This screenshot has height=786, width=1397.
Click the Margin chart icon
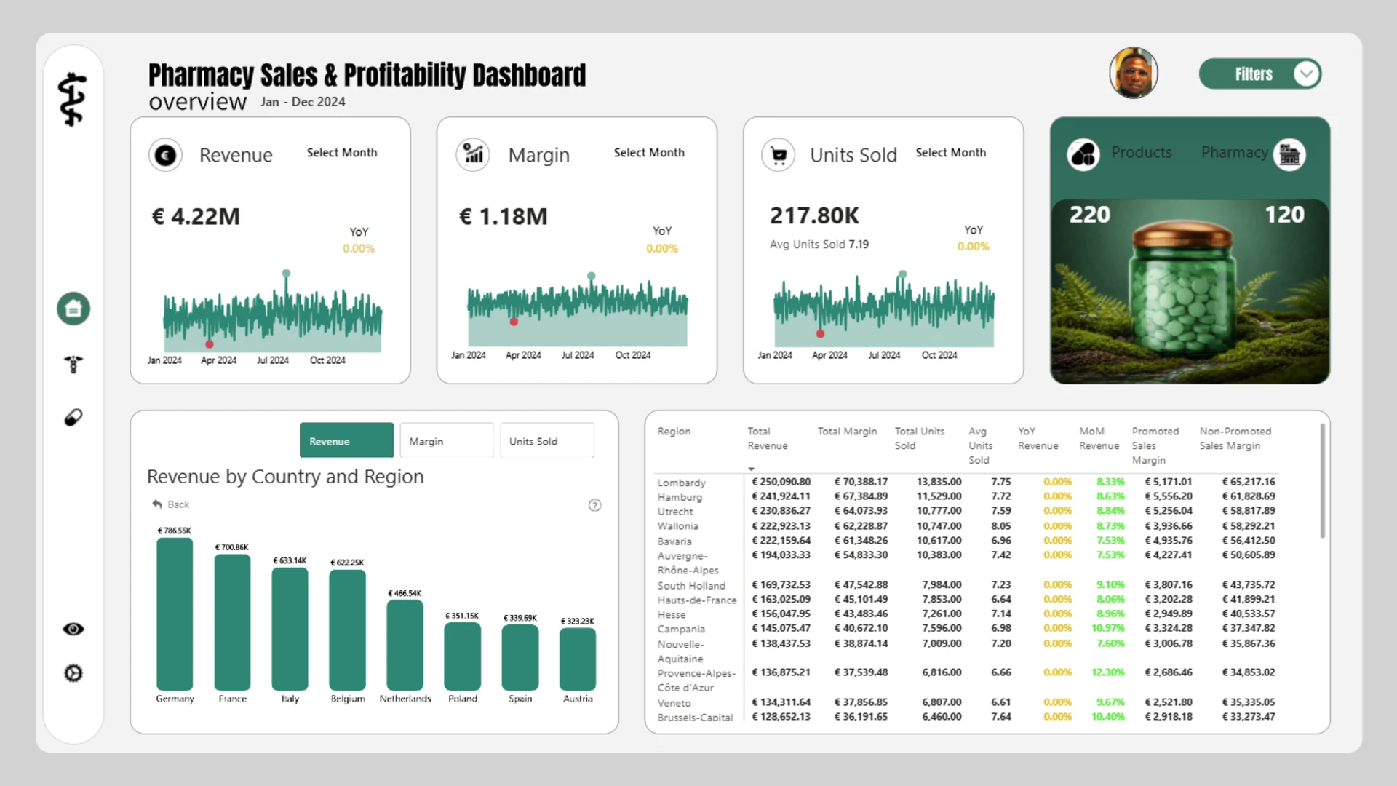pos(473,155)
